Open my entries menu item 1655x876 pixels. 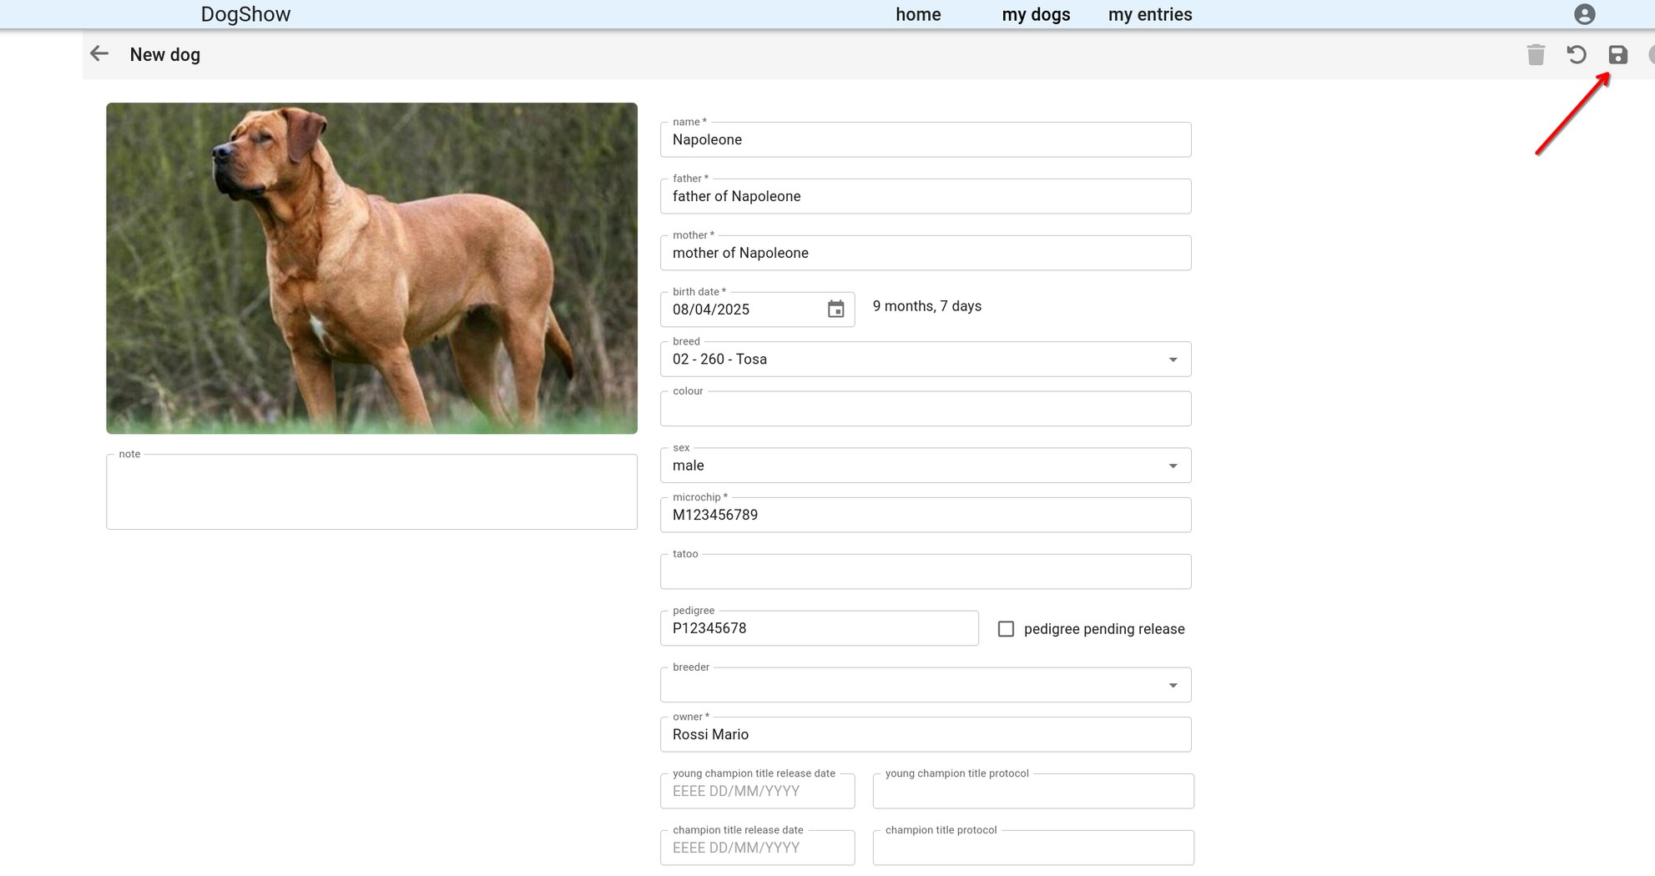pos(1150,14)
